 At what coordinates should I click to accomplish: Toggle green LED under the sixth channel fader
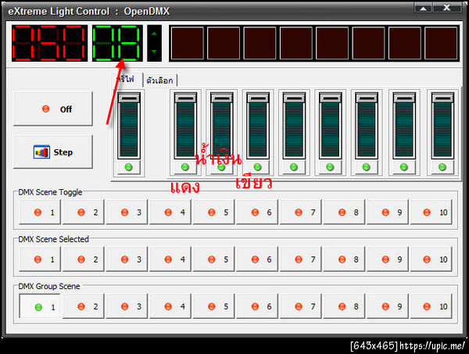[366, 167]
